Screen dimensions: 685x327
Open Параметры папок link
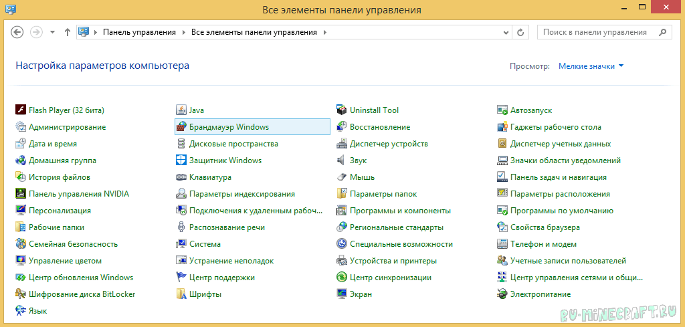point(383,194)
